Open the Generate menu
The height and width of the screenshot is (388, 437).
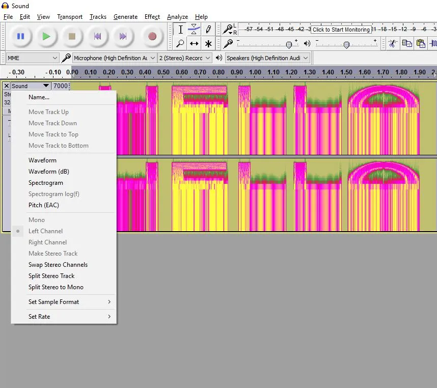[125, 16]
